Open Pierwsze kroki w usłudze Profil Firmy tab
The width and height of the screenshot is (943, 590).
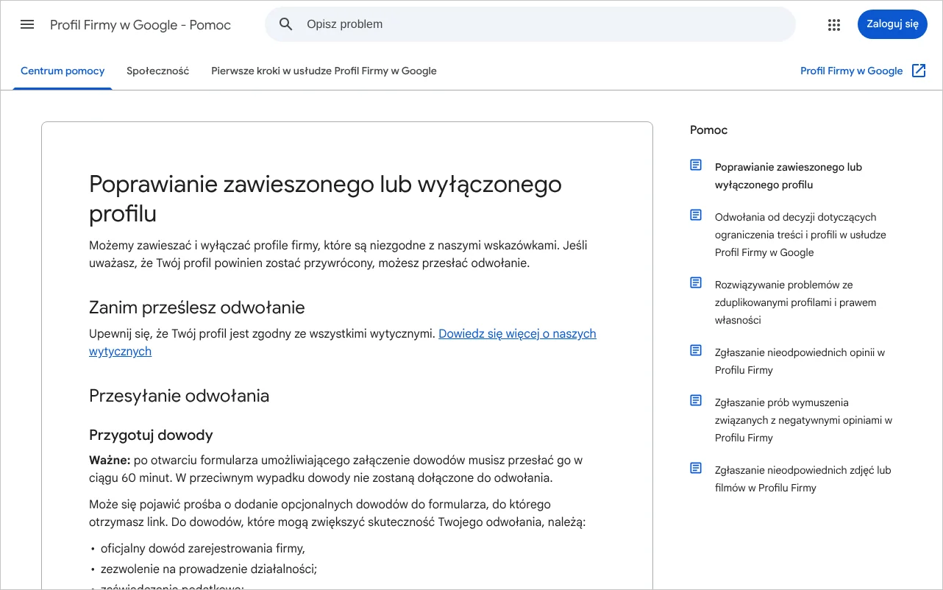click(324, 71)
